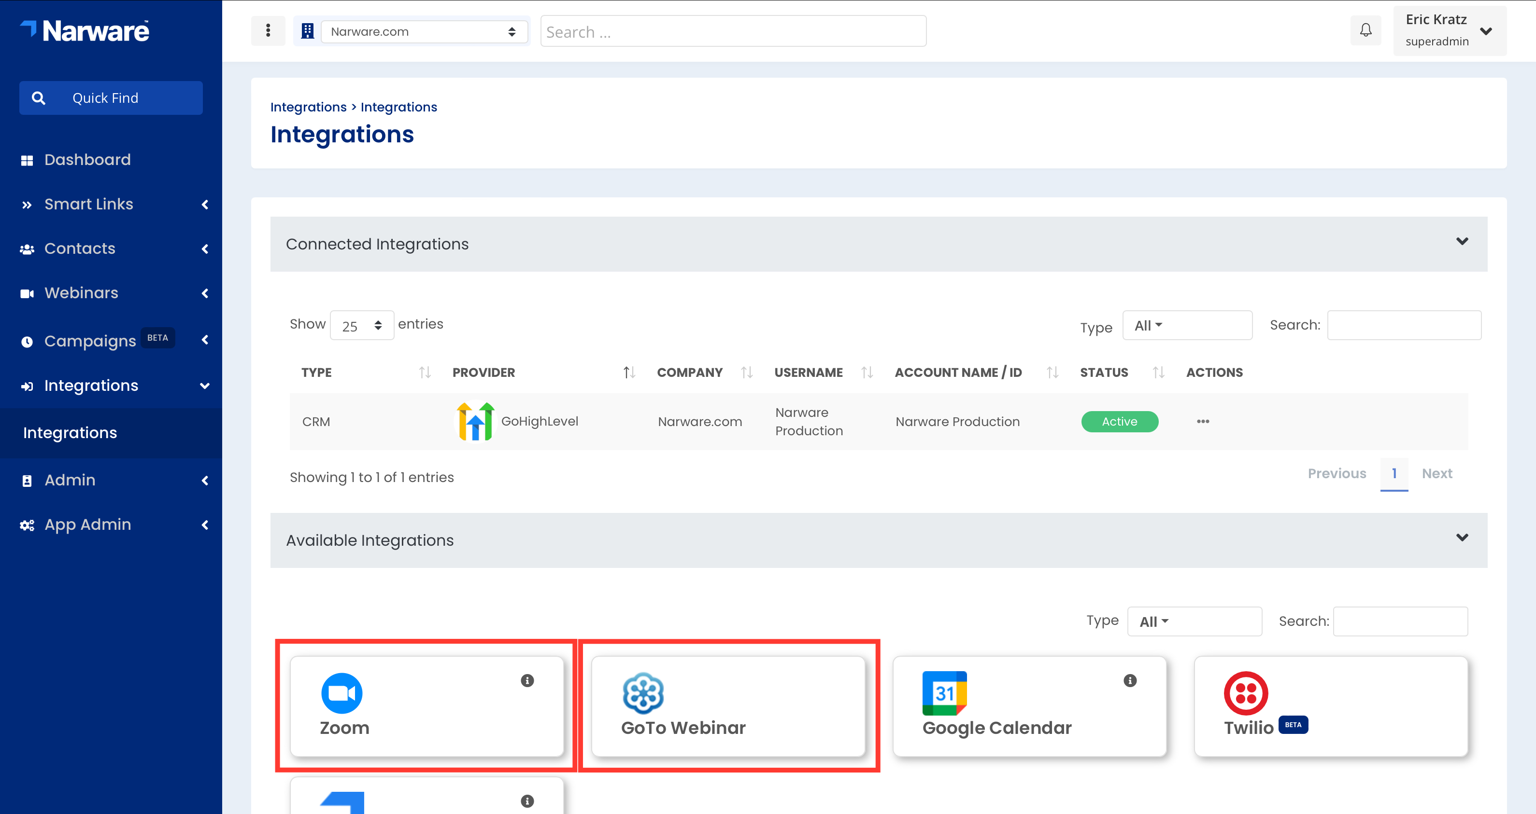Click the Narware logo
Screen dimensions: 1536x814
tap(85, 31)
